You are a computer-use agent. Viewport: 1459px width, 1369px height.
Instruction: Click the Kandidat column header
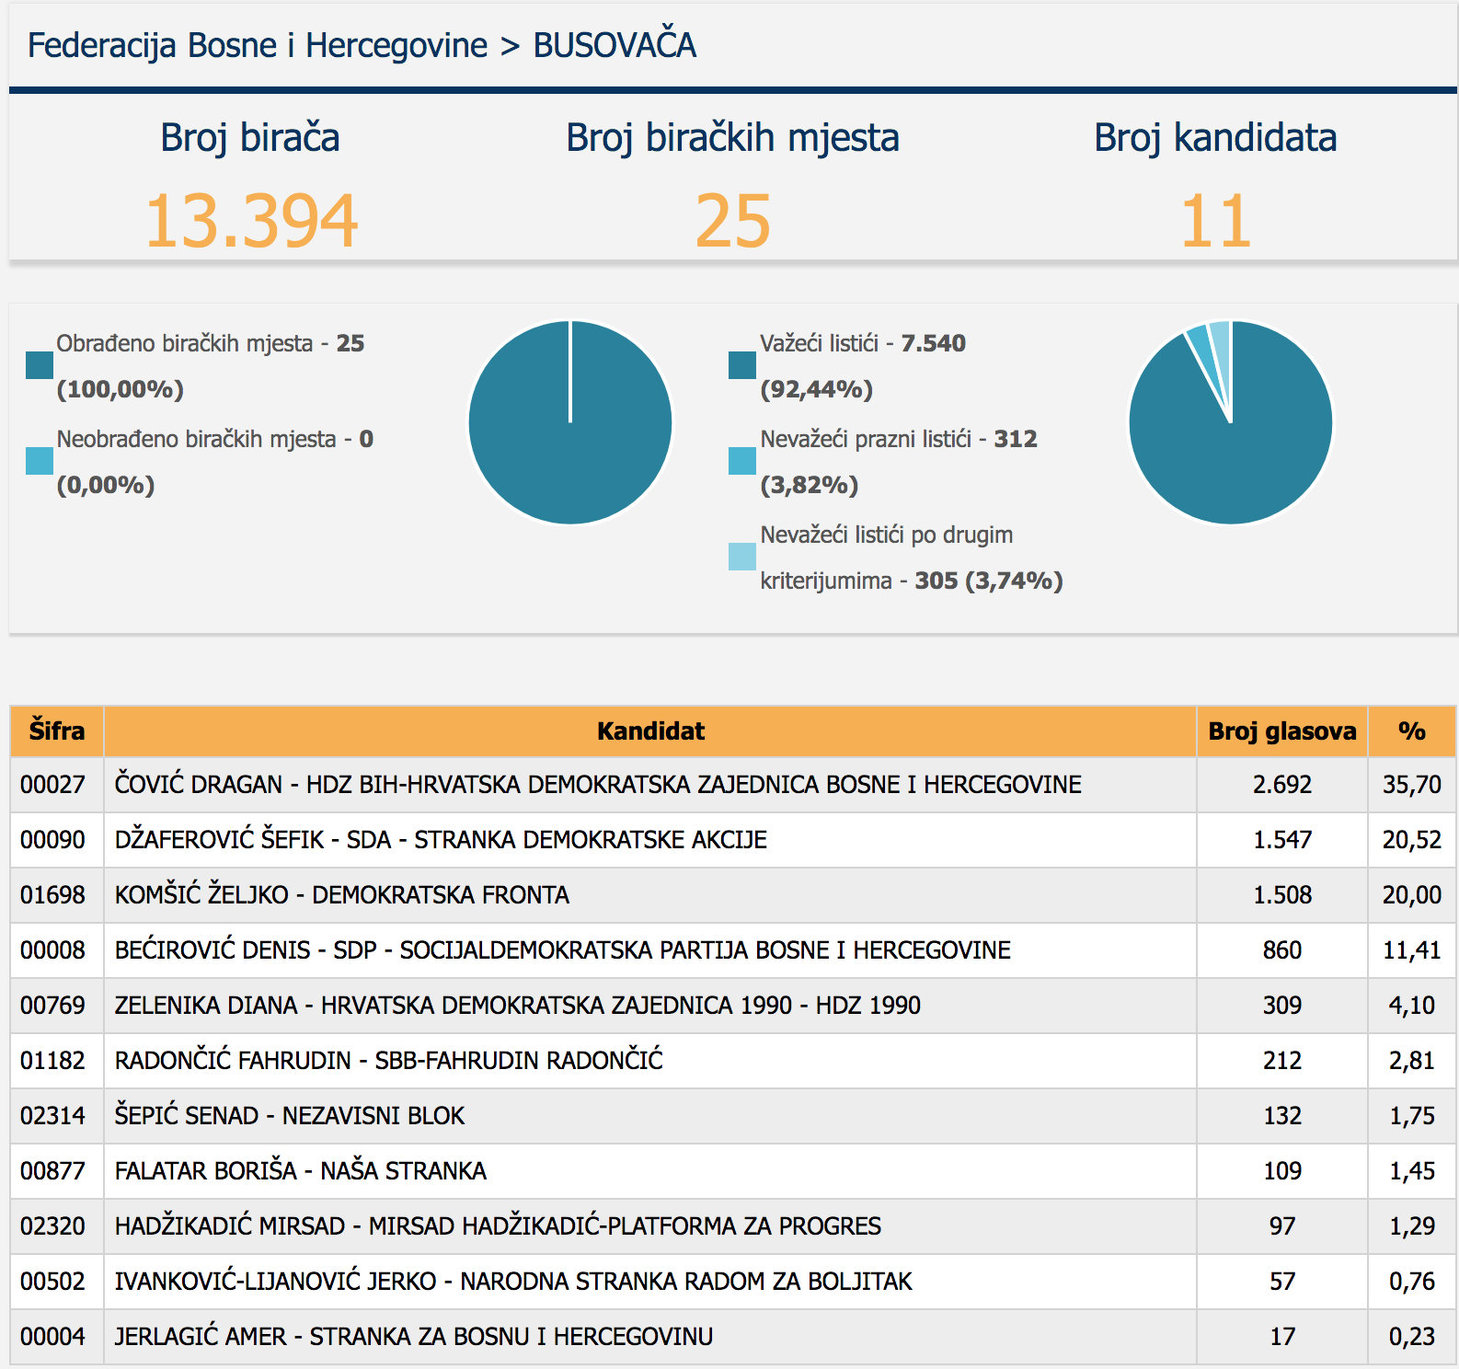[x=650, y=731]
